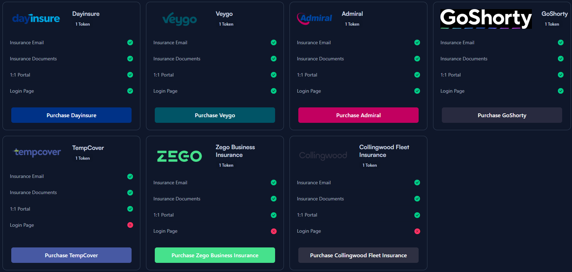Image resolution: width=572 pixels, height=272 pixels.
Task: Click the Dayinsure logo
Action: [x=36, y=18]
